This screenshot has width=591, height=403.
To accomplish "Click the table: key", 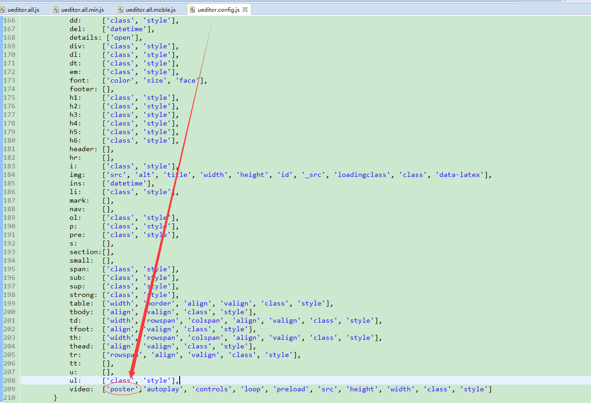I will point(82,303).
